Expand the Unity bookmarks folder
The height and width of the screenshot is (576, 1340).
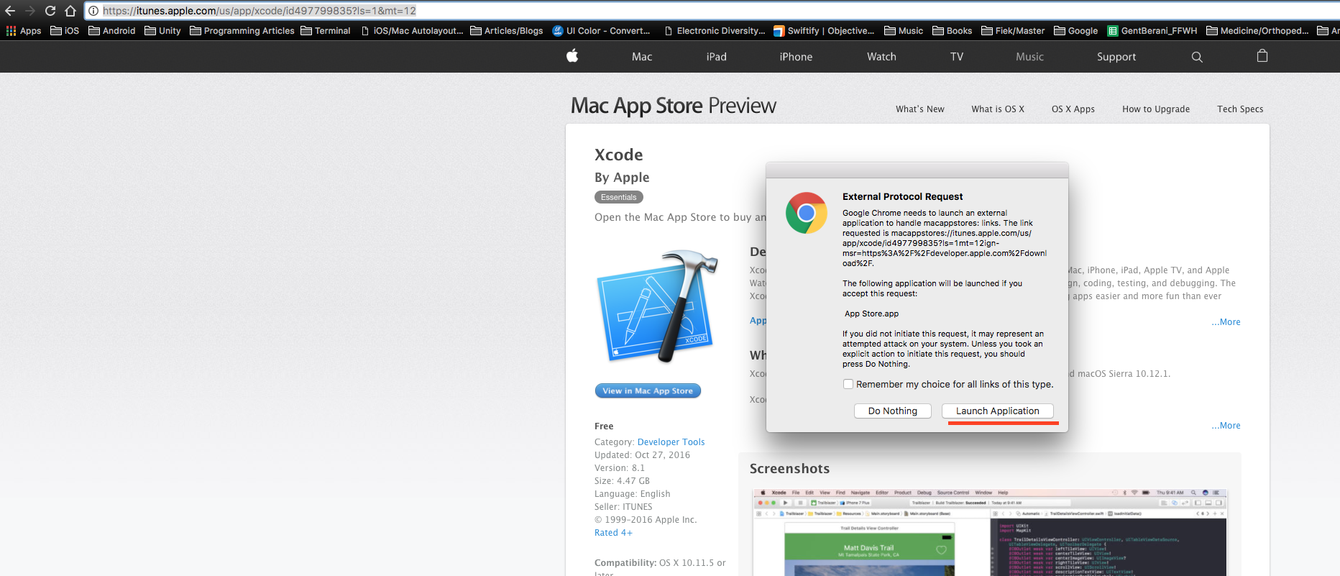[x=162, y=31]
